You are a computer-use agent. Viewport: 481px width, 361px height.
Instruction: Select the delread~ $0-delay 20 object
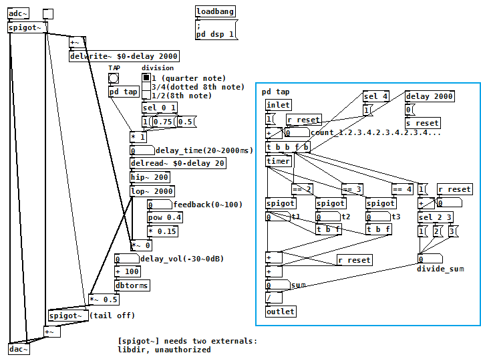178,163
